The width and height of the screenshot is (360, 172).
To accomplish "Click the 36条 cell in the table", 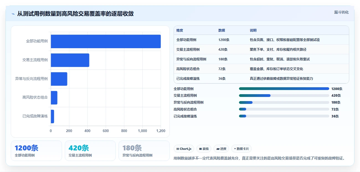I will [x=222, y=79].
